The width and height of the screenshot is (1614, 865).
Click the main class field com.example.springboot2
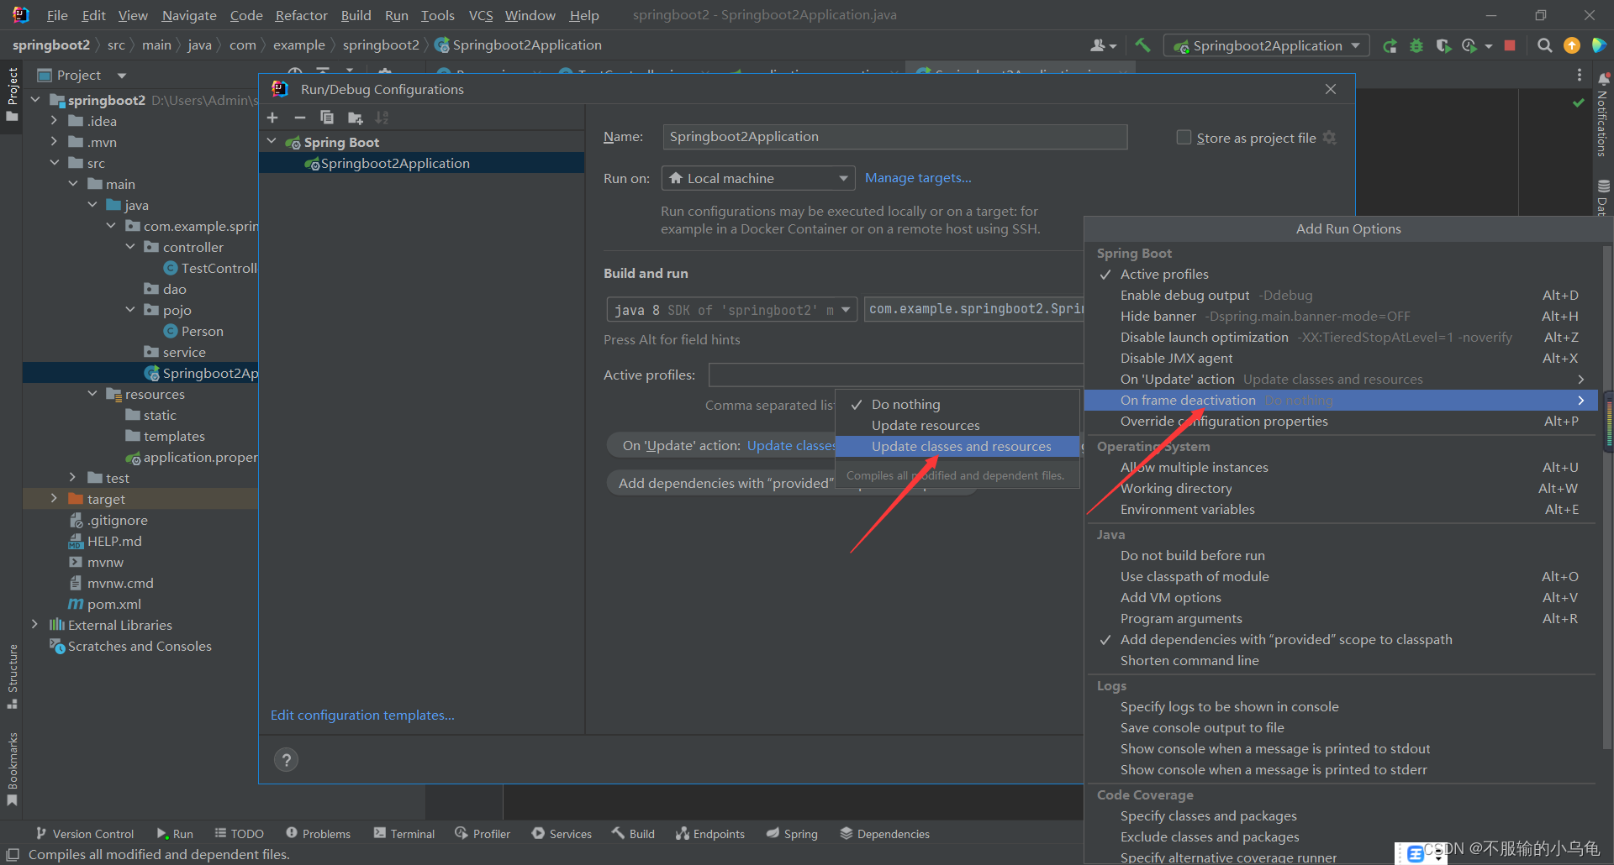(x=975, y=309)
